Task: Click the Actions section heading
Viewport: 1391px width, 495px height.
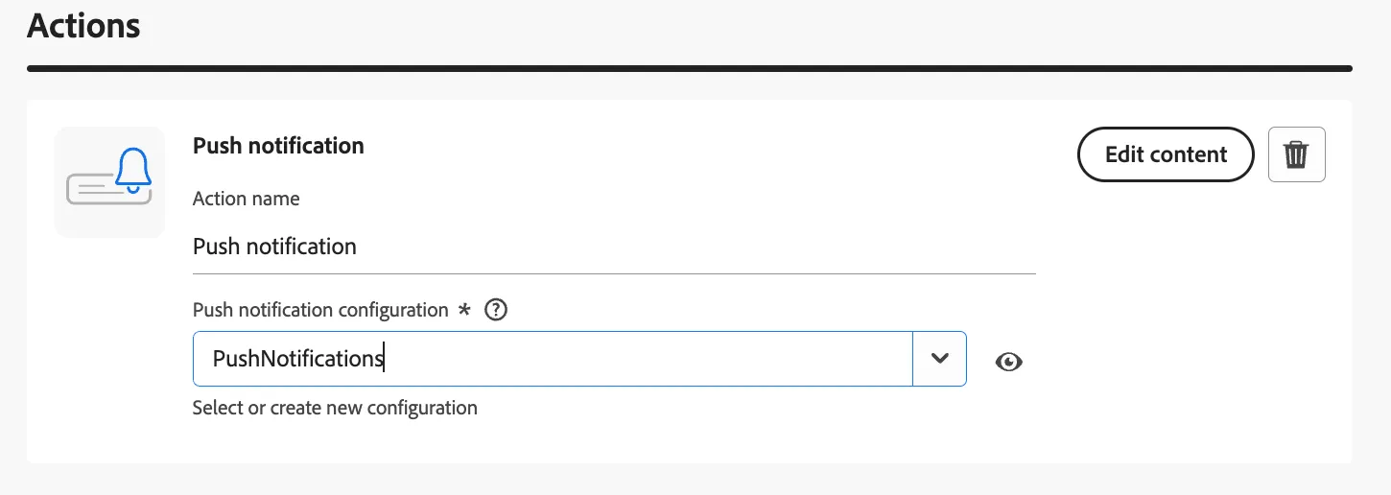Action: pos(84,25)
